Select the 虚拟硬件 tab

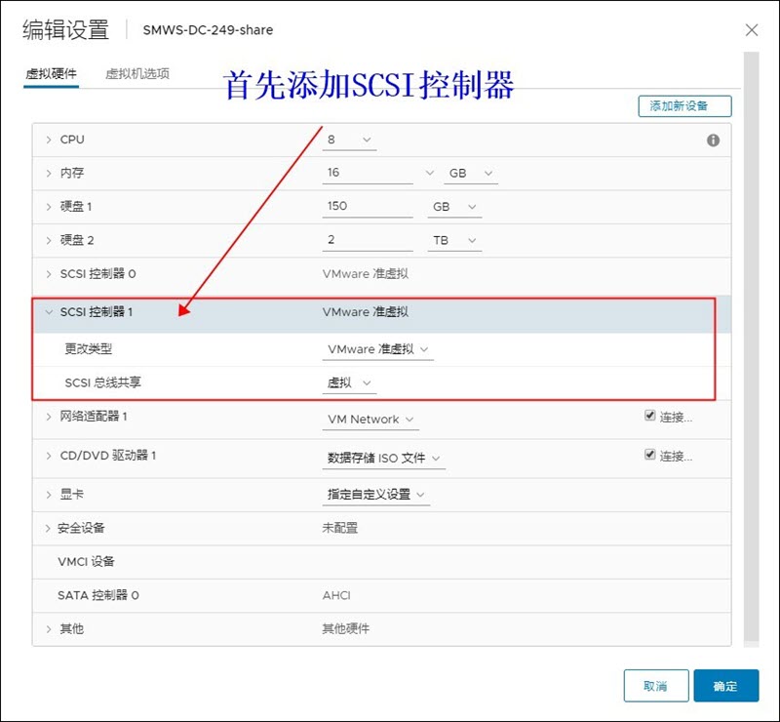[51, 74]
